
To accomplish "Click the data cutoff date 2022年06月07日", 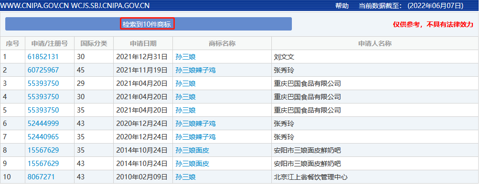I will (436, 6).
